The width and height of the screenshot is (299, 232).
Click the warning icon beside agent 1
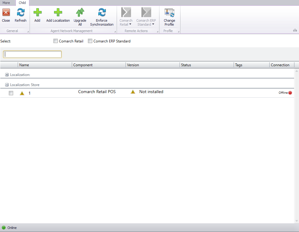(22, 93)
